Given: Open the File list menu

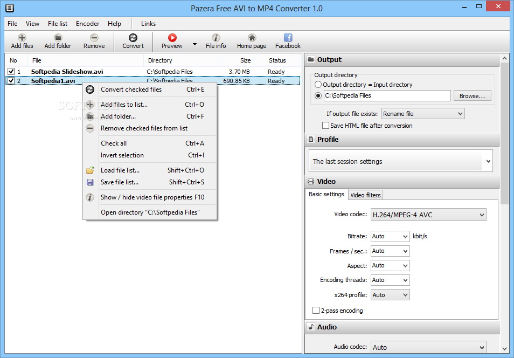Looking at the screenshot, I should coord(57,24).
